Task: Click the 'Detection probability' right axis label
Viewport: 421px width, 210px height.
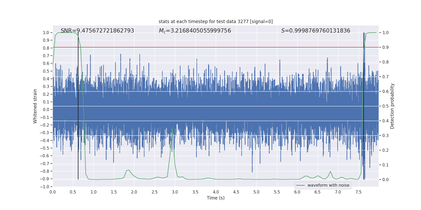Action: pyautogui.click(x=392, y=106)
